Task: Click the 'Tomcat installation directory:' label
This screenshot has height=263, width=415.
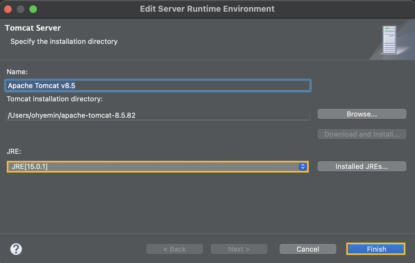Action: pyautogui.click(x=55, y=99)
